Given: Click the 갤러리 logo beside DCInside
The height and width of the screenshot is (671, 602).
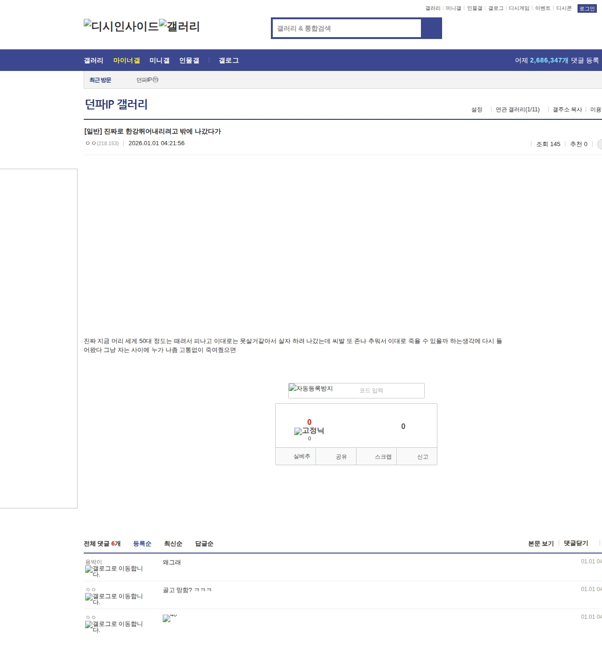Looking at the screenshot, I should (179, 26).
